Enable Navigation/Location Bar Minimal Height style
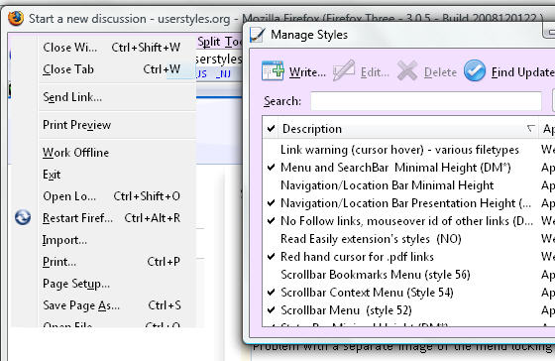The width and height of the screenshot is (555, 361). pyautogui.click(x=272, y=185)
